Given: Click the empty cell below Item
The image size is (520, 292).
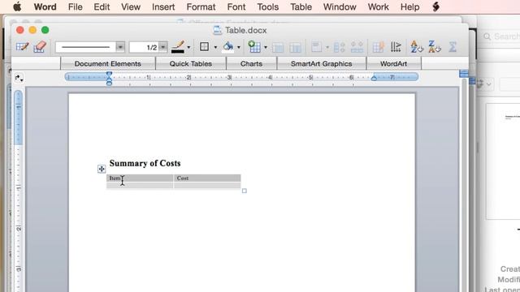Looking at the screenshot, I should tap(140, 186).
